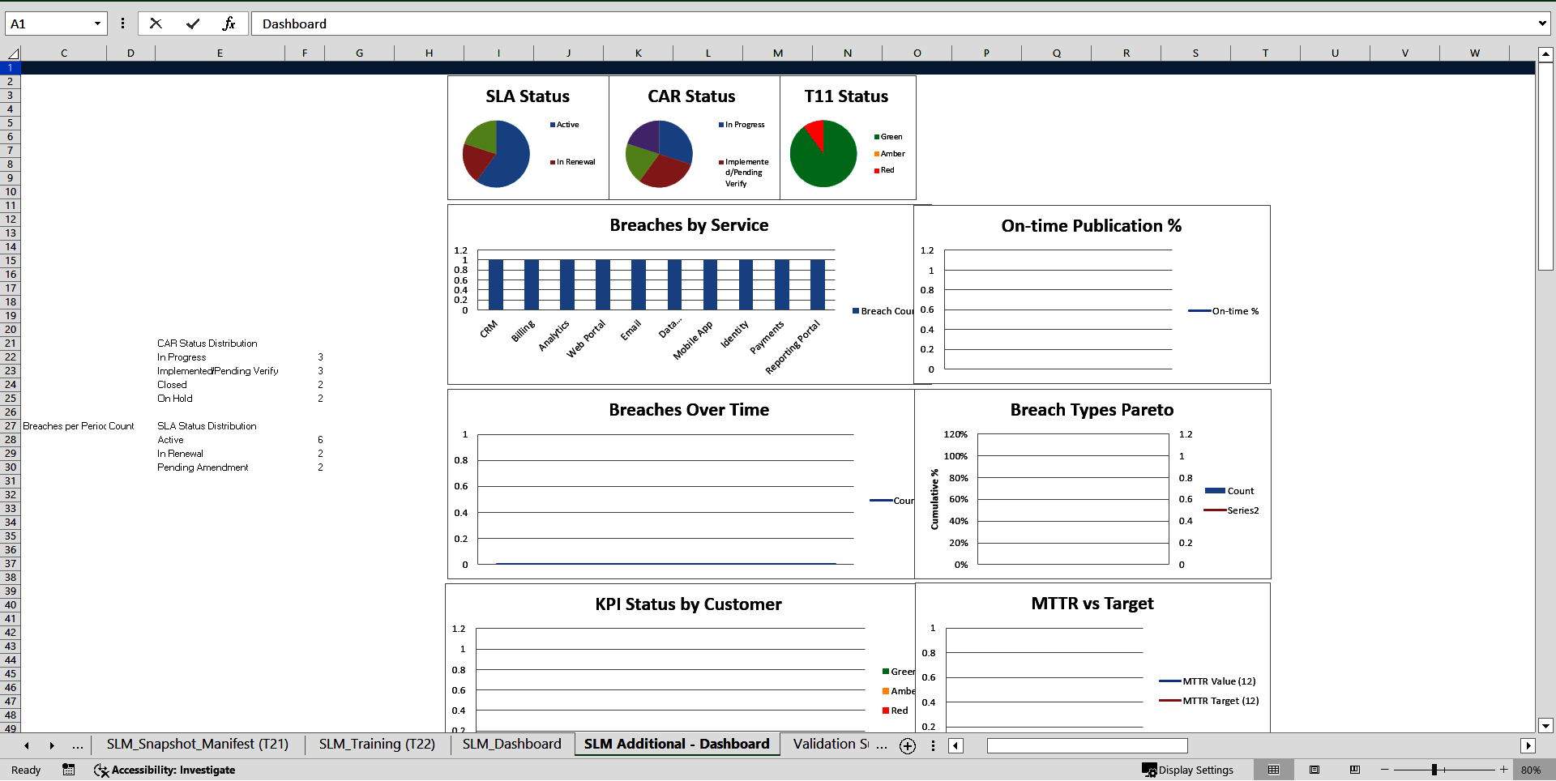1556x781 pixels.
Task: Click the Amber legend entry in T11 Status
Action: click(890, 154)
